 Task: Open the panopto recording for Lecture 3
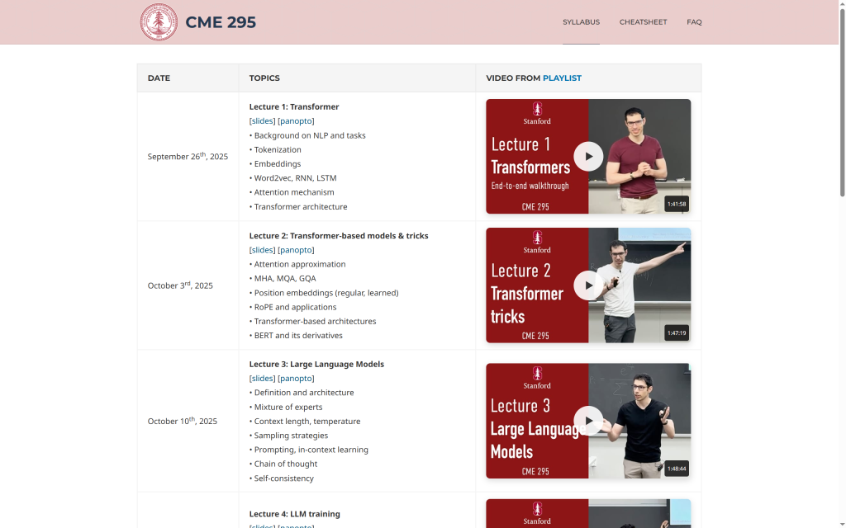[x=295, y=378]
